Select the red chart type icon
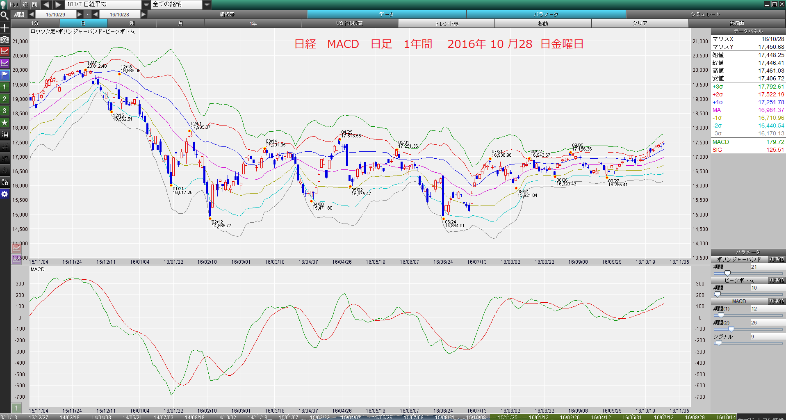The height and width of the screenshot is (420, 786). (x=5, y=52)
